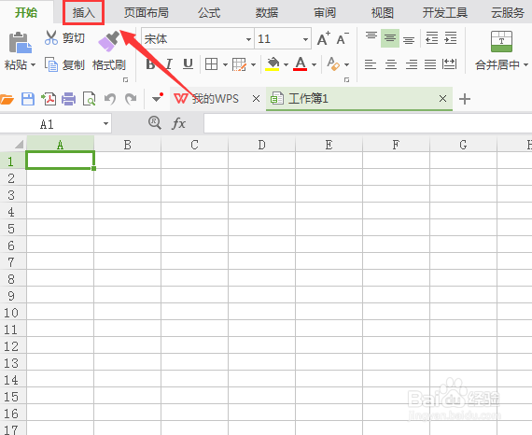Click the Copy icon
532x435 pixels.
51,64
